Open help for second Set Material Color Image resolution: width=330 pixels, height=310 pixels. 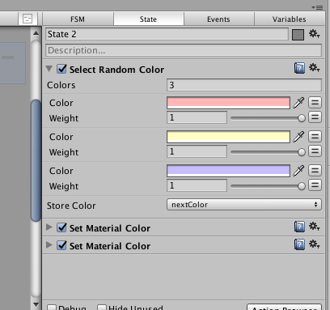299,244
